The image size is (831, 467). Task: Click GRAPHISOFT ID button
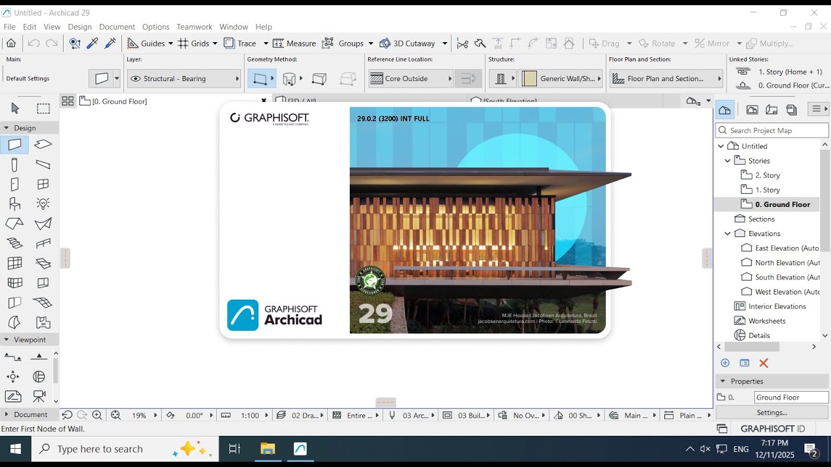pyautogui.click(x=773, y=429)
